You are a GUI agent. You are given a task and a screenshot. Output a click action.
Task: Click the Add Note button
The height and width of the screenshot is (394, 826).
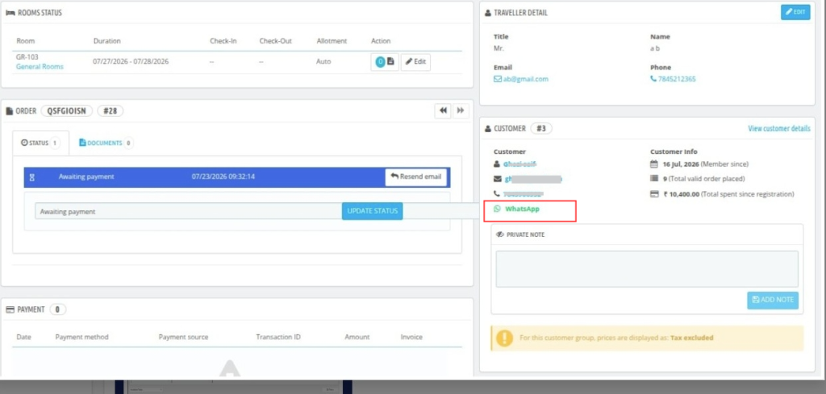(773, 300)
